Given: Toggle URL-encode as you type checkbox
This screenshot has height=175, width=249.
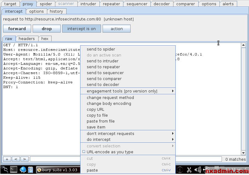Looking at the screenshot, I should [x=84, y=152].
